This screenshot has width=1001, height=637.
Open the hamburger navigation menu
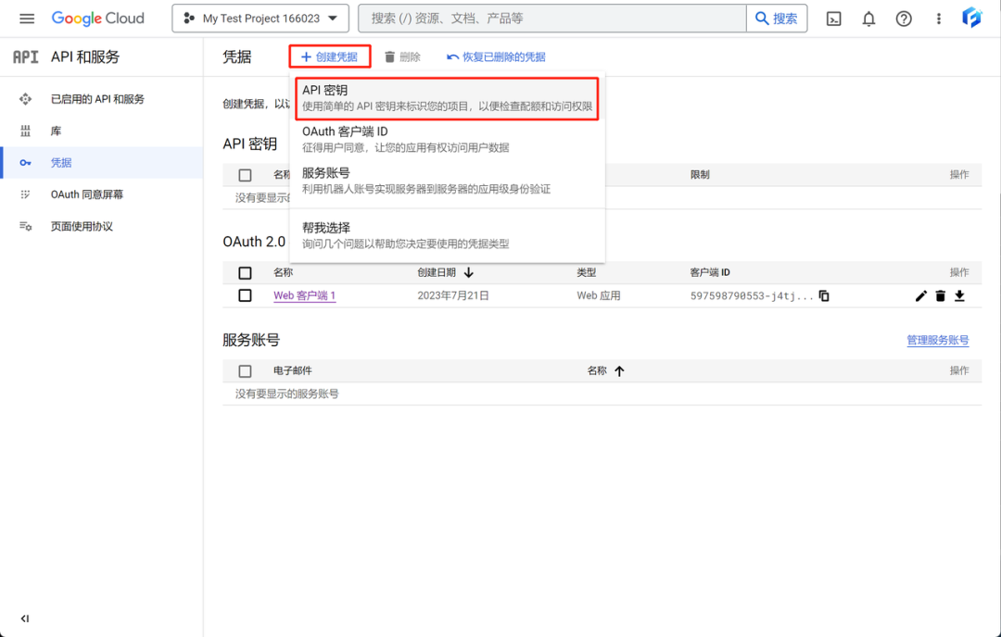click(x=27, y=19)
